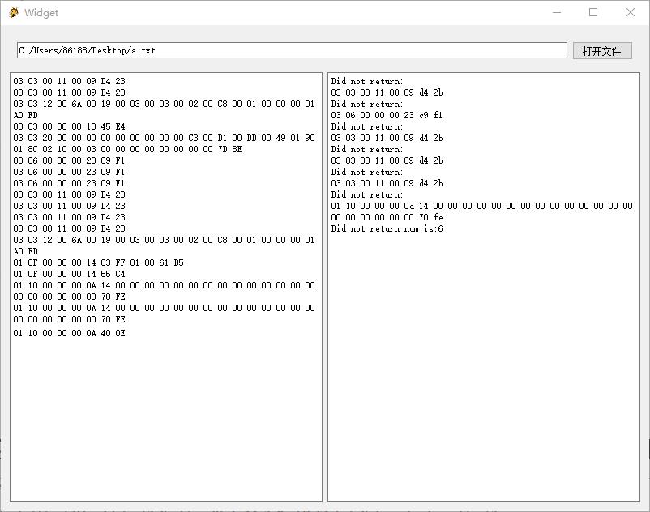Screen dimensions: 650x512
Task: Click lowercase '03 06 00 00 00 23 c9 f1' in right pane
Action: point(387,115)
